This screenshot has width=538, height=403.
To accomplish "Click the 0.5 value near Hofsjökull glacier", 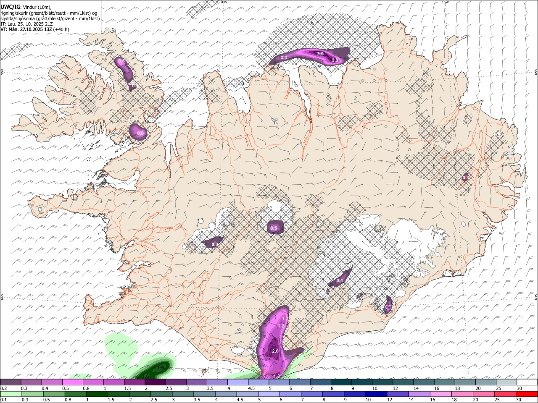I will pyautogui.click(x=274, y=228).
